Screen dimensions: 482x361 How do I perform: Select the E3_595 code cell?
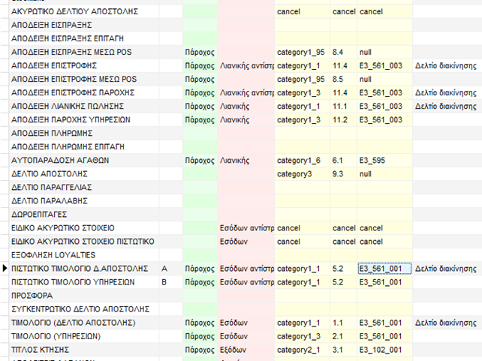coord(373,160)
